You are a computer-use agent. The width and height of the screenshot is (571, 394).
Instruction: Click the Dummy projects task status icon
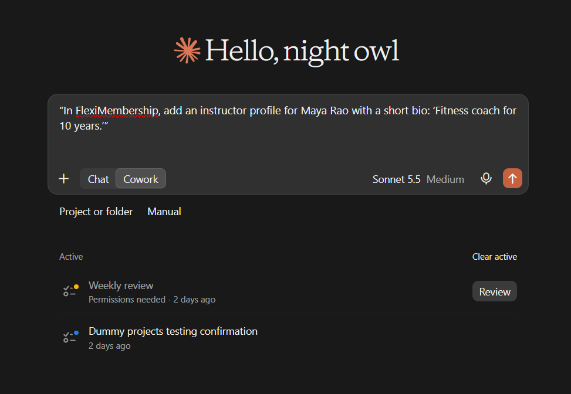click(x=70, y=337)
